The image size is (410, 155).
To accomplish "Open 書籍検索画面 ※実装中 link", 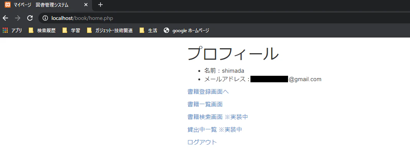I will [217, 117].
